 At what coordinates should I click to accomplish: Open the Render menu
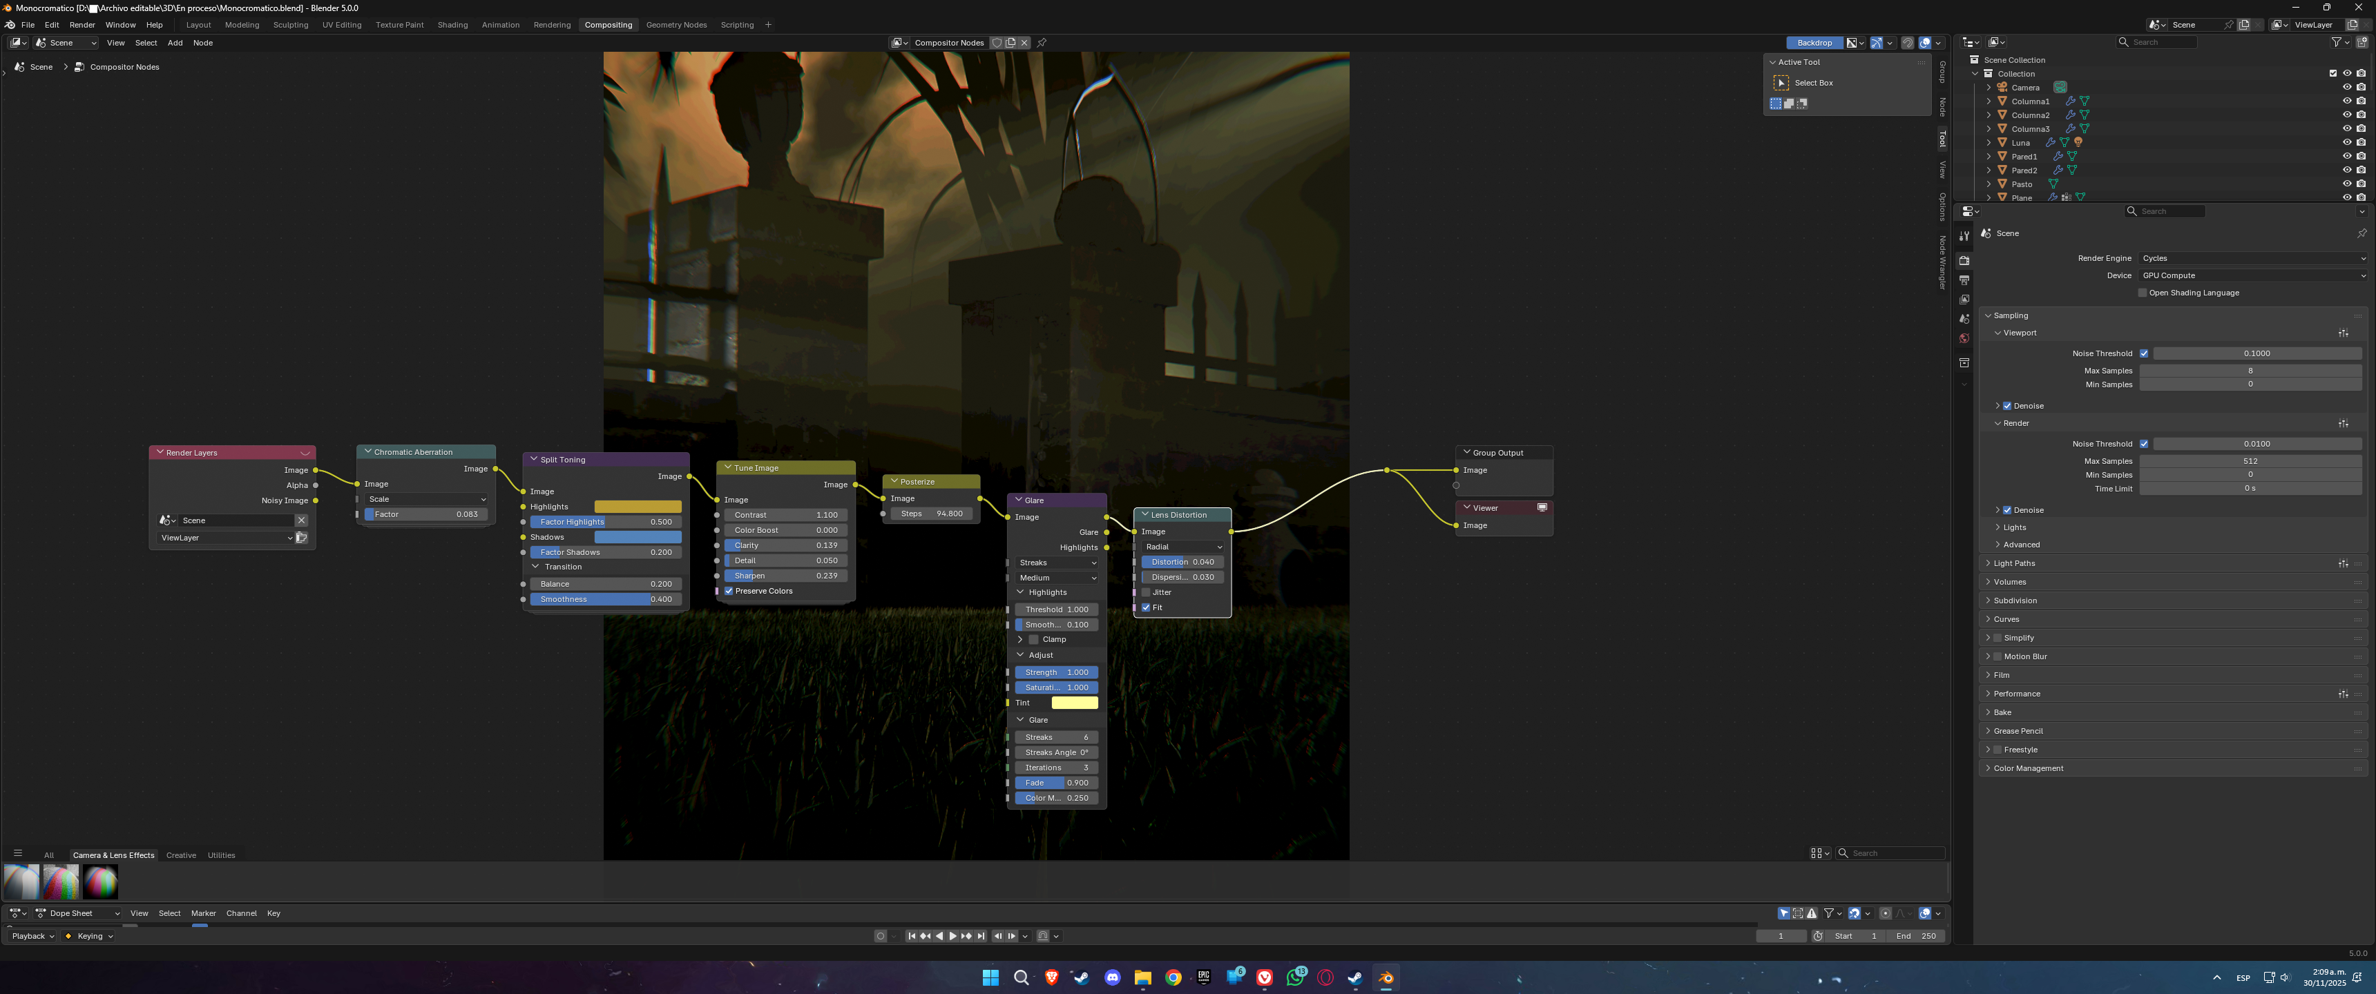tap(82, 25)
